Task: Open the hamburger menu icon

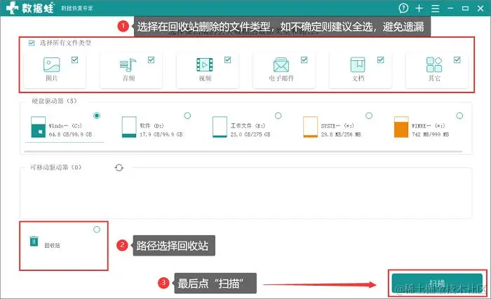Action: [436, 8]
